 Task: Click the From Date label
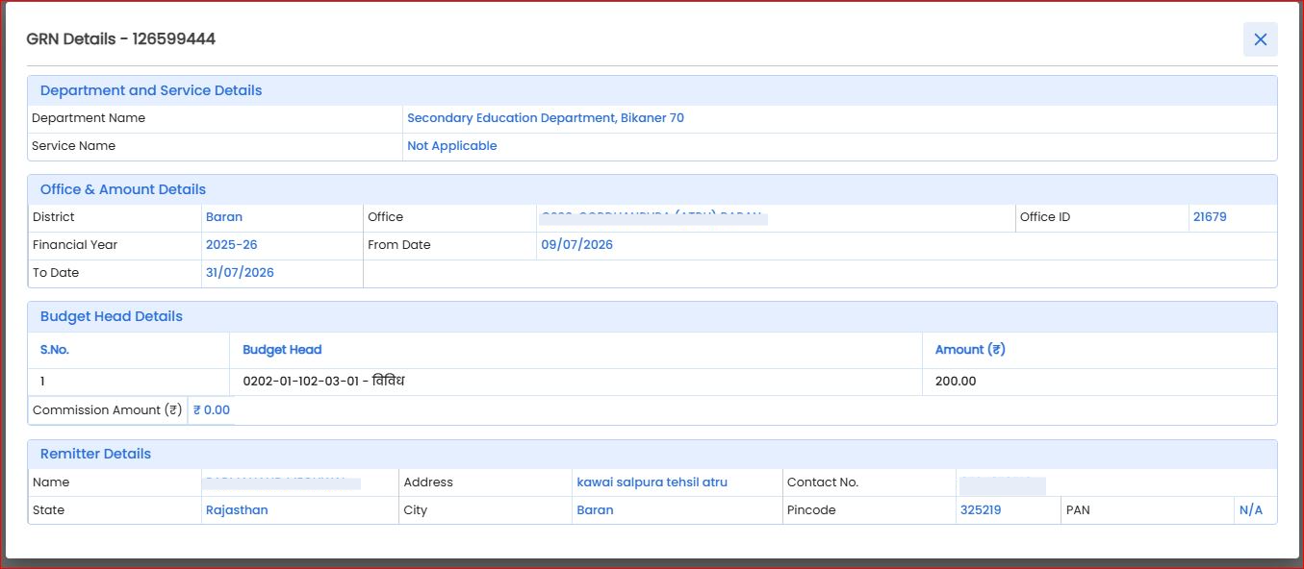click(x=399, y=245)
